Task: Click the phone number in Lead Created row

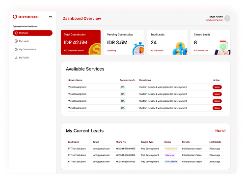Action: click(126, 162)
